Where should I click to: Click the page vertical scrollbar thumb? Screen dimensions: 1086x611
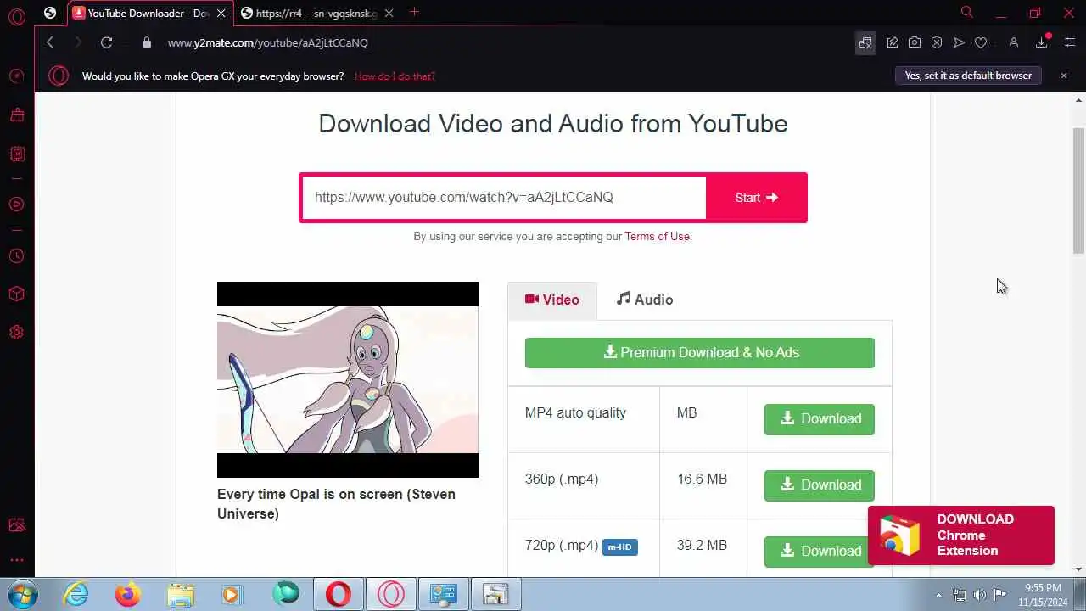click(x=1078, y=190)
